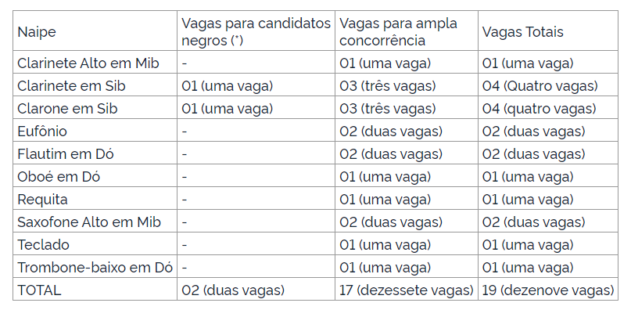Click the Flautim em Dó cell
The width and height of the screenshot is (631, 310).
[x=95, y=153]
